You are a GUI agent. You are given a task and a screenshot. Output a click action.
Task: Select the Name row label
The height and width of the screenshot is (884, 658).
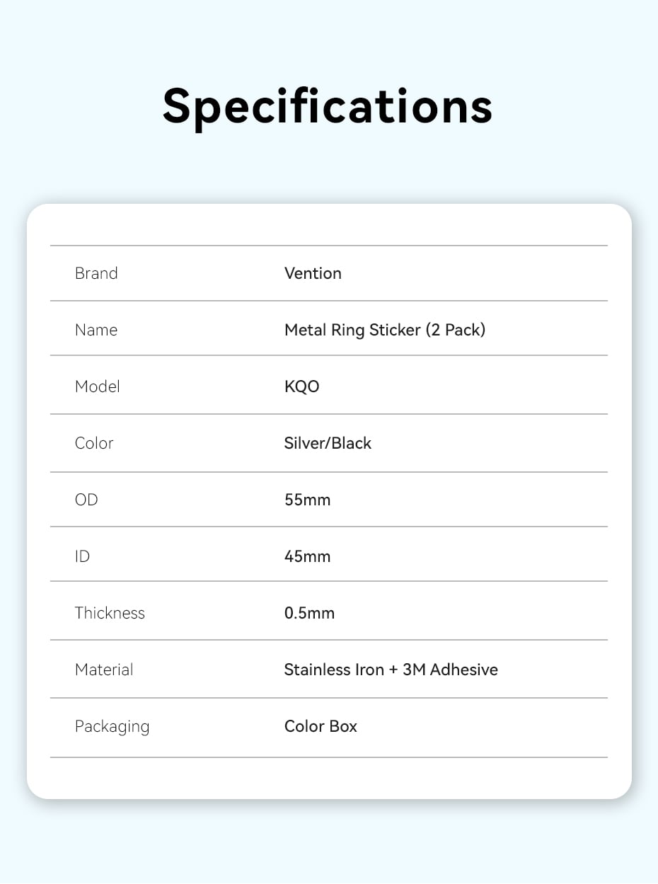pos(96,330)
